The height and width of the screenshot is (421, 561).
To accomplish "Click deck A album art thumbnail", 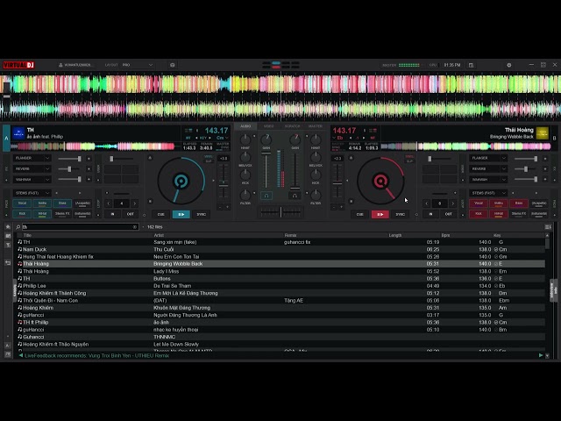I will coord(18,133).
